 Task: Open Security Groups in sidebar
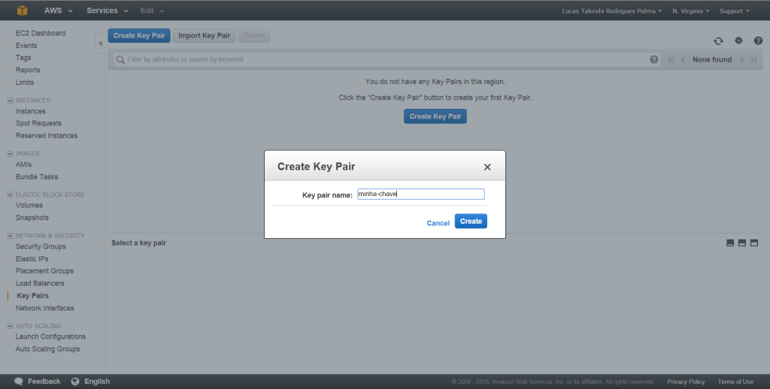pos(41,247)
